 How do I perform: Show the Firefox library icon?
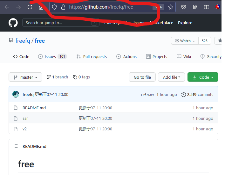pyautogui.click(x=195, y=7)
